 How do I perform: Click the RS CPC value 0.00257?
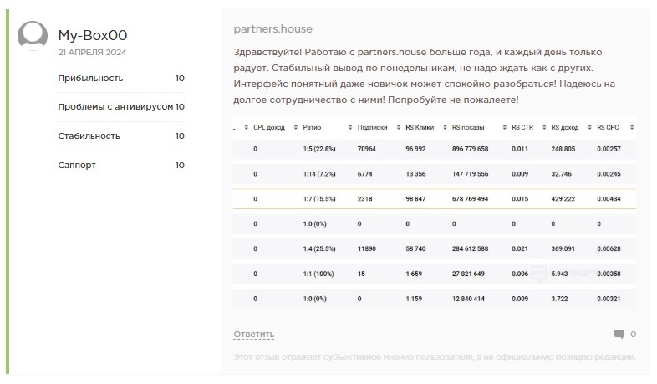pyautogui.click(x=609, y=149)
